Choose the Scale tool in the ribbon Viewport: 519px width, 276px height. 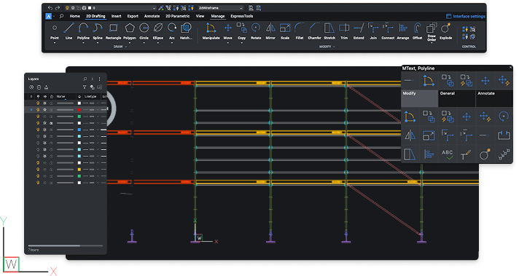(285, 31)
